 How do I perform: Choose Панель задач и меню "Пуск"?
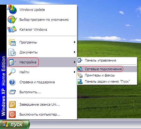pos(107,81)
